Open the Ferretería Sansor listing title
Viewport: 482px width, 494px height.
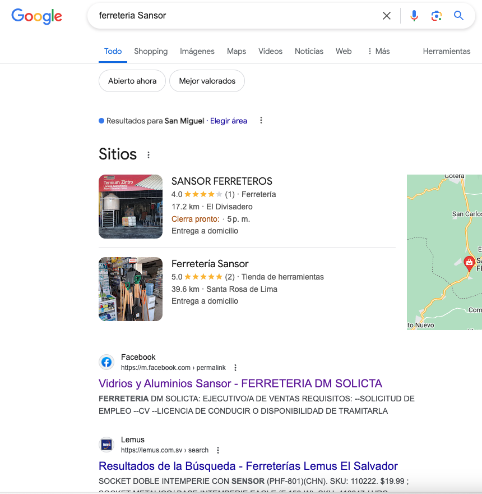[210, 264]
